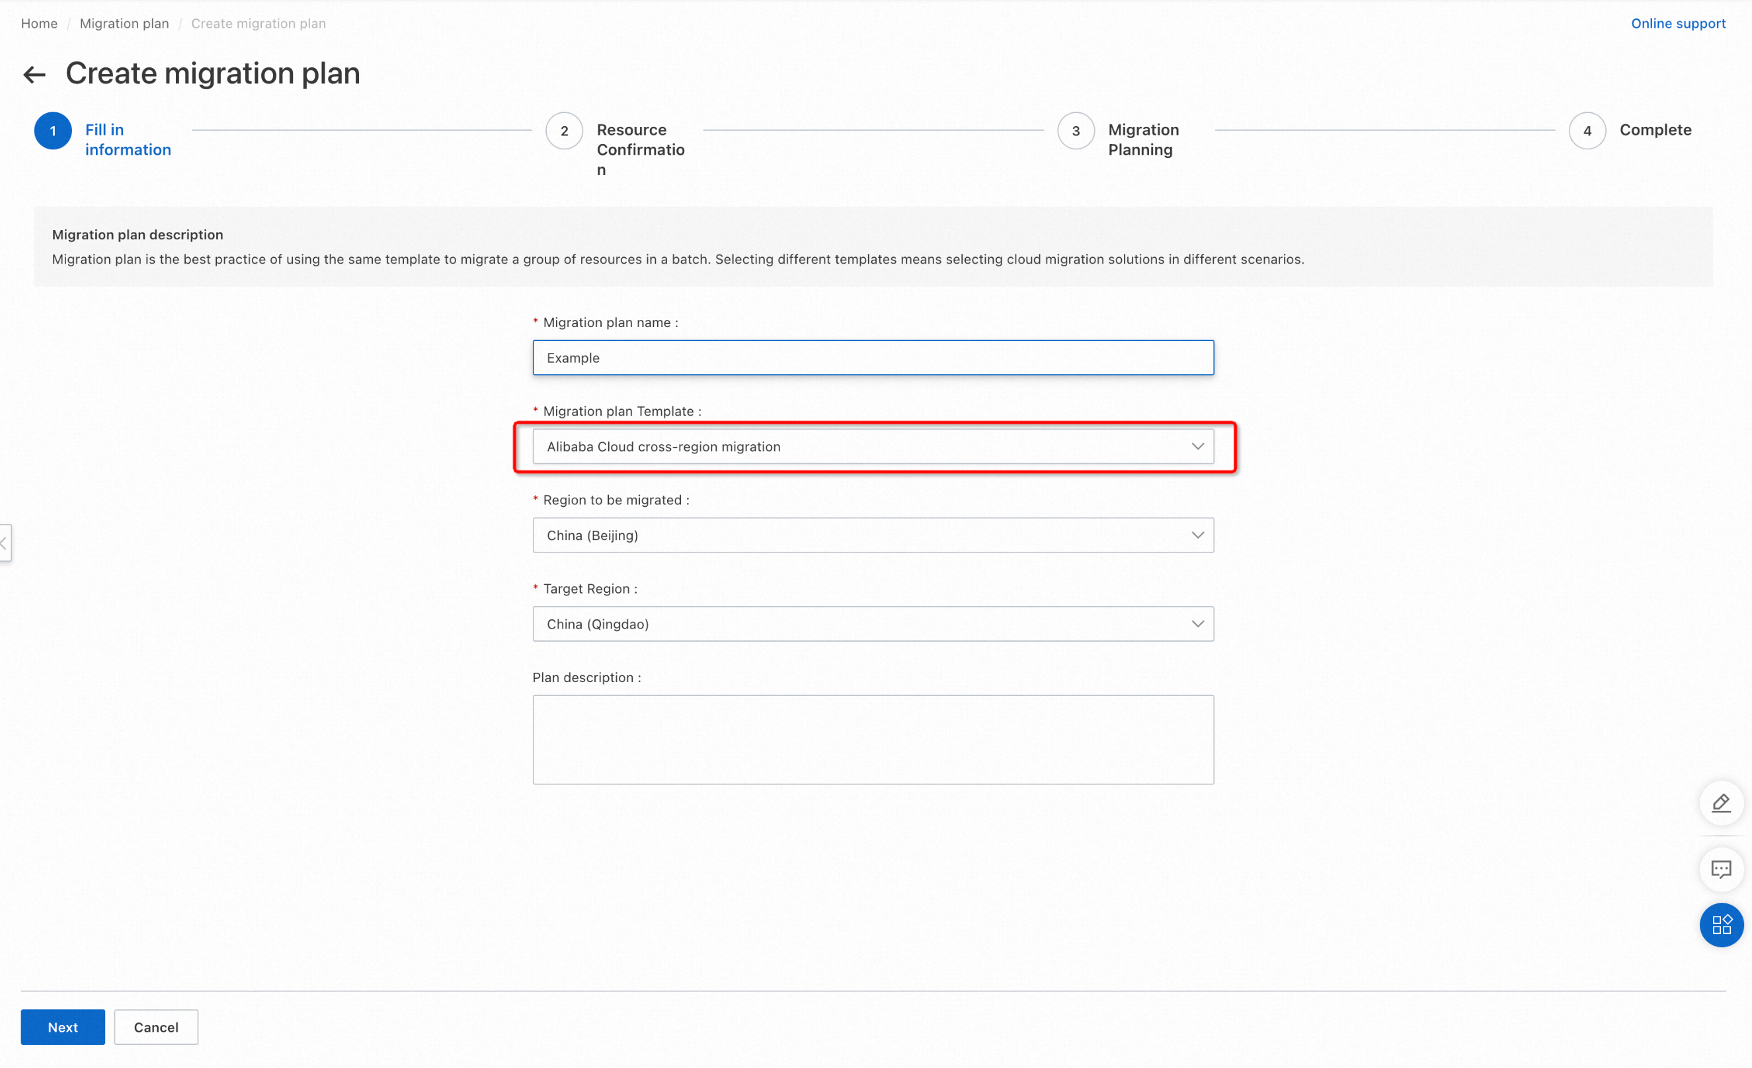Click the Create migration plan breadcrumb text
The width and height of the screenshot is (1752, 1068).
coord(258,23)
